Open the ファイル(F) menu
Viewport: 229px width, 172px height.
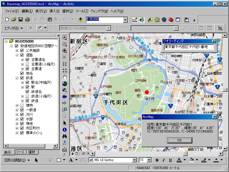point(12,11)
